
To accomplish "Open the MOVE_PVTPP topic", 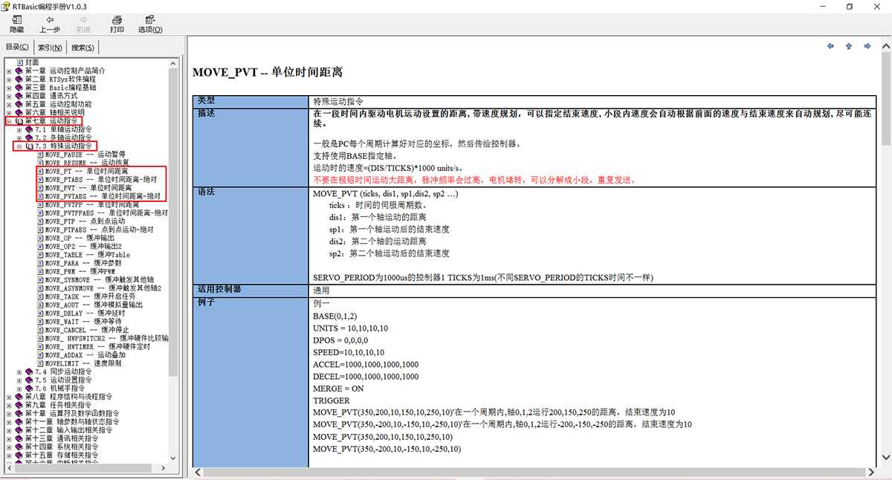I will tap(91, 205).
